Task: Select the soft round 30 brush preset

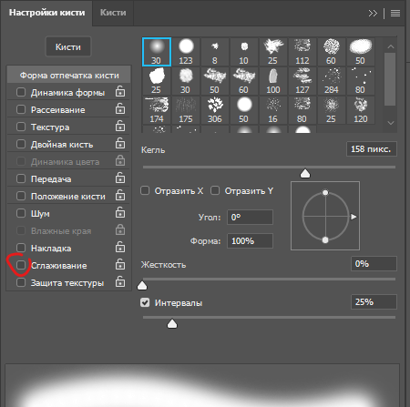Action: (157, 52)
